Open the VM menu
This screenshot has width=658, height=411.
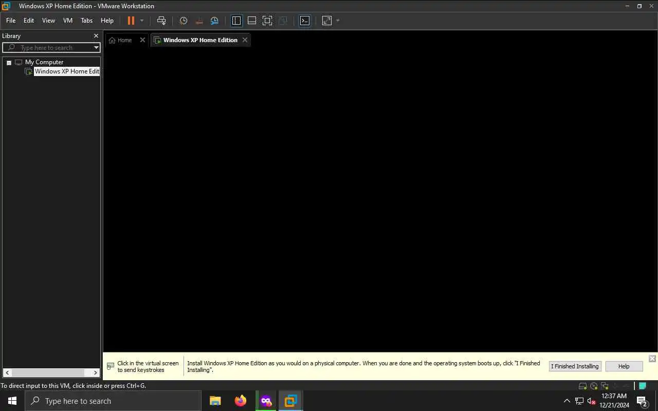[x=68, y=21]
